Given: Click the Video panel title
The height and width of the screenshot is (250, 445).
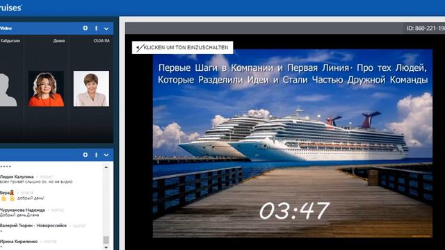Looking at the screenshot, I should tap(6, 28).
